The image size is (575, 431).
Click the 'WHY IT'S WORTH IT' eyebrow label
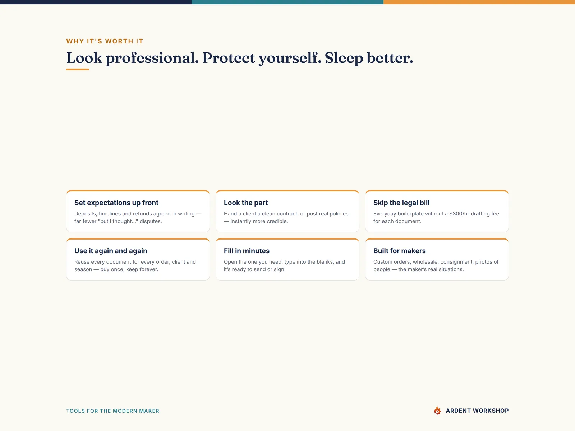click(x=105, y=41)
